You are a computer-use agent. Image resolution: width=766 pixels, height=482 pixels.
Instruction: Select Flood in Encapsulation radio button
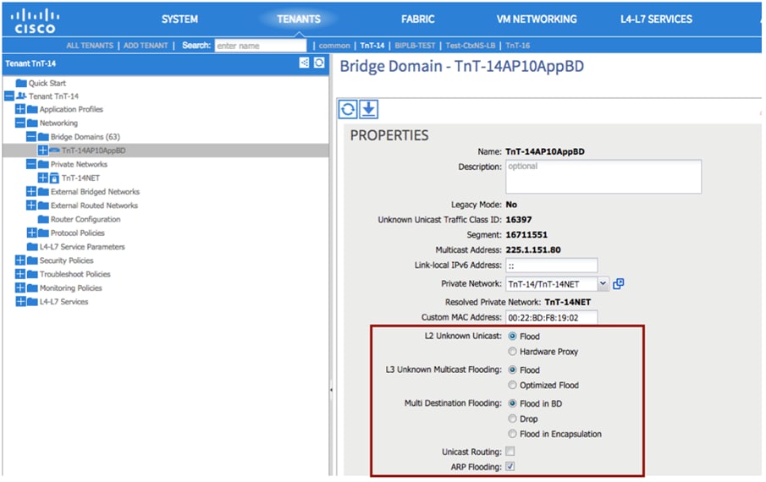512,434
